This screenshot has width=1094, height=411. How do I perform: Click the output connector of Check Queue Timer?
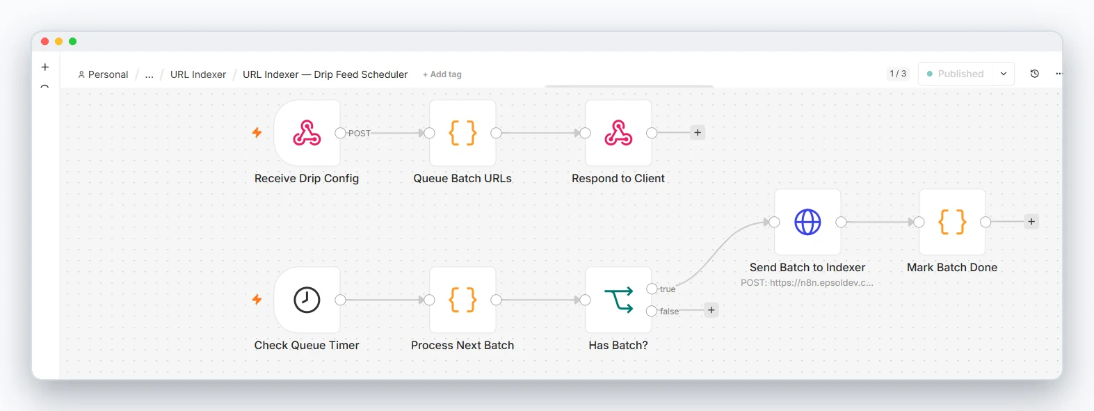click(340, 300)
